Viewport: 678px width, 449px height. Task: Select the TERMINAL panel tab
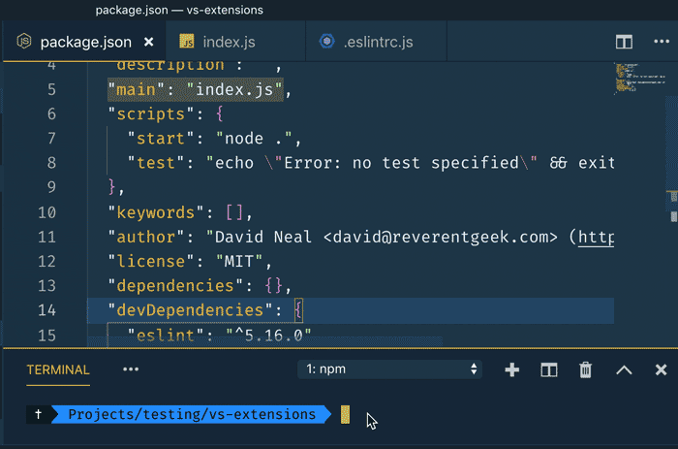58,369
